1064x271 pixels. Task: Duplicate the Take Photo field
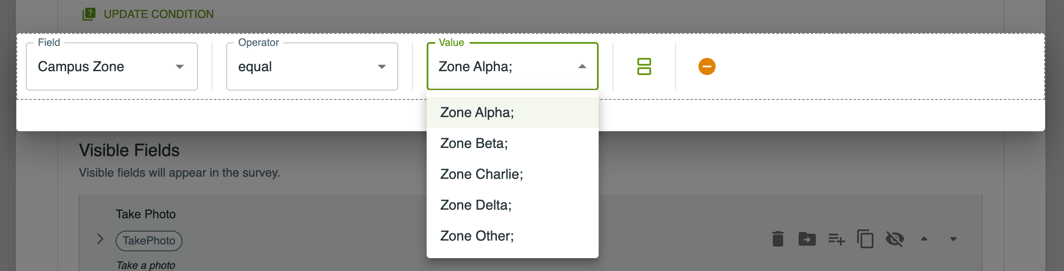tap(866, 239)
